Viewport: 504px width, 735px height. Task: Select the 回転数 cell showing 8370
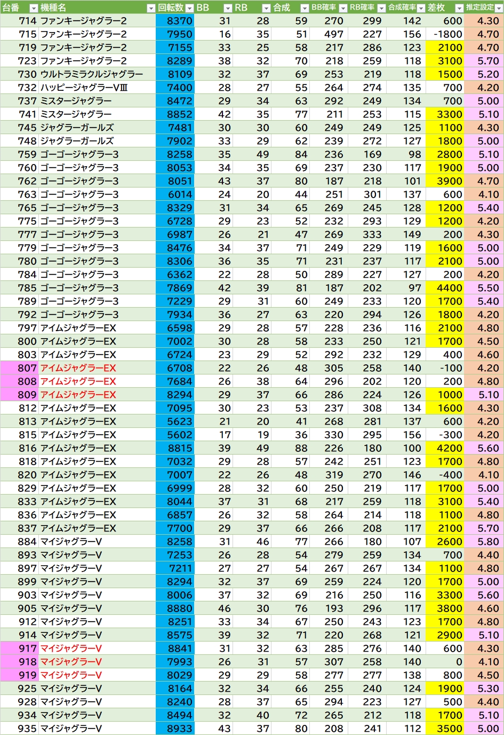tap(175, 21)
